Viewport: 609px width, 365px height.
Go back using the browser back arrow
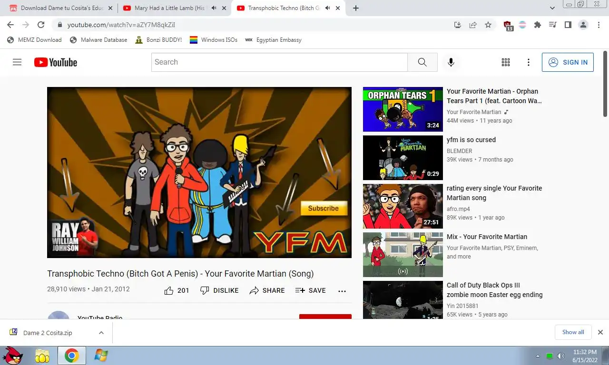10,25
